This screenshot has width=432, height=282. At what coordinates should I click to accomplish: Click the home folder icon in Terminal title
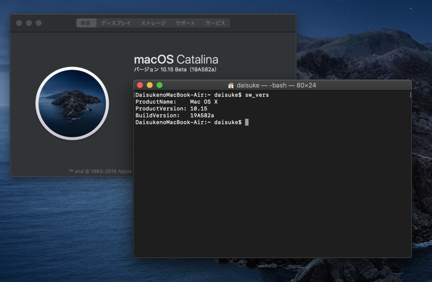pyautogui.click(x=231, y=85)
